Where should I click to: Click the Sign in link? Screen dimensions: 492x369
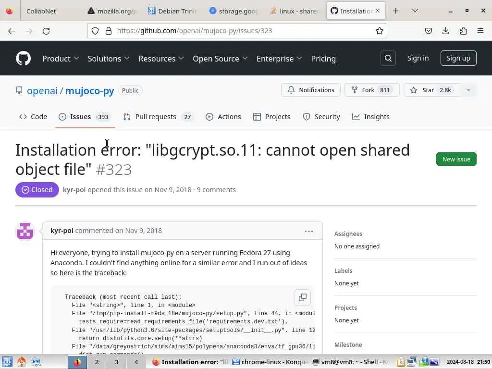(418, 58)
